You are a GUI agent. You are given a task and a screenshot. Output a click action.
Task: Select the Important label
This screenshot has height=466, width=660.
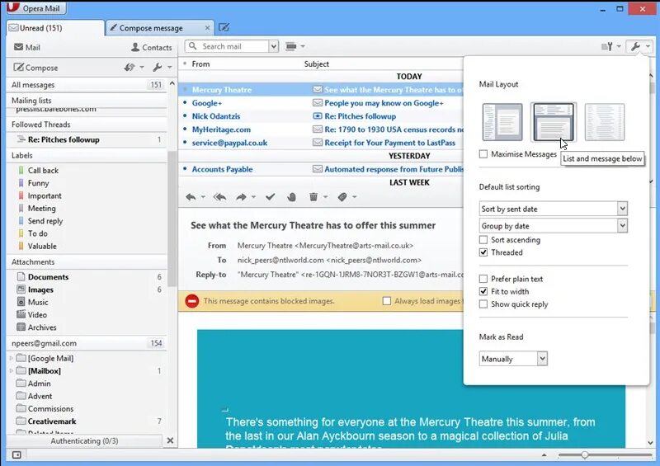click(45, 195)
